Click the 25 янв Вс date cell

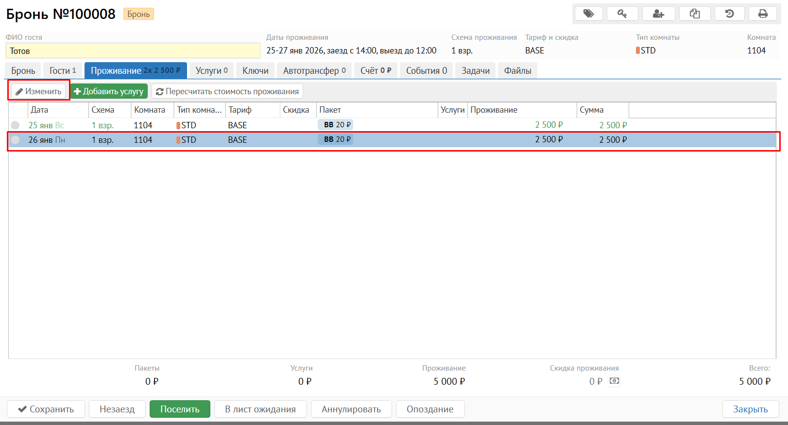[x=46, y=125]
